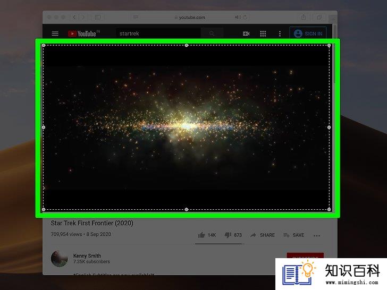This screenshot has width=387, height=290.
Task: Click the SHARE button under the video
Action: click(263, 235)
